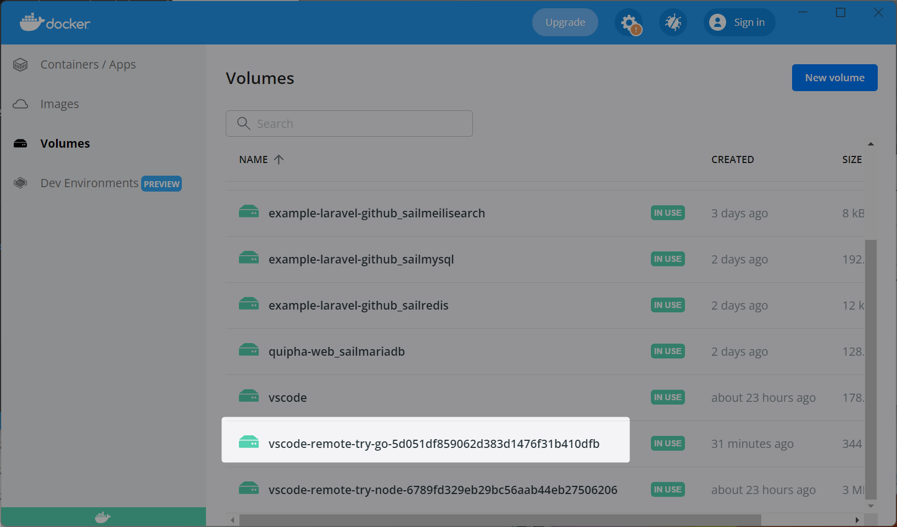Open the Containers / Apps section
Screen dimensions: 897x527
pyautogui.click(x=88, y=65)
